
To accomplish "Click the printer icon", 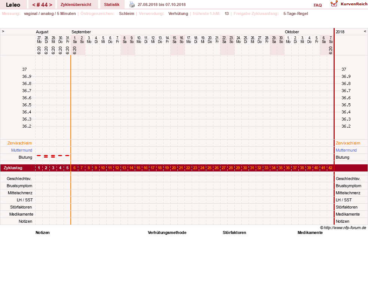I will pos(132,4).
